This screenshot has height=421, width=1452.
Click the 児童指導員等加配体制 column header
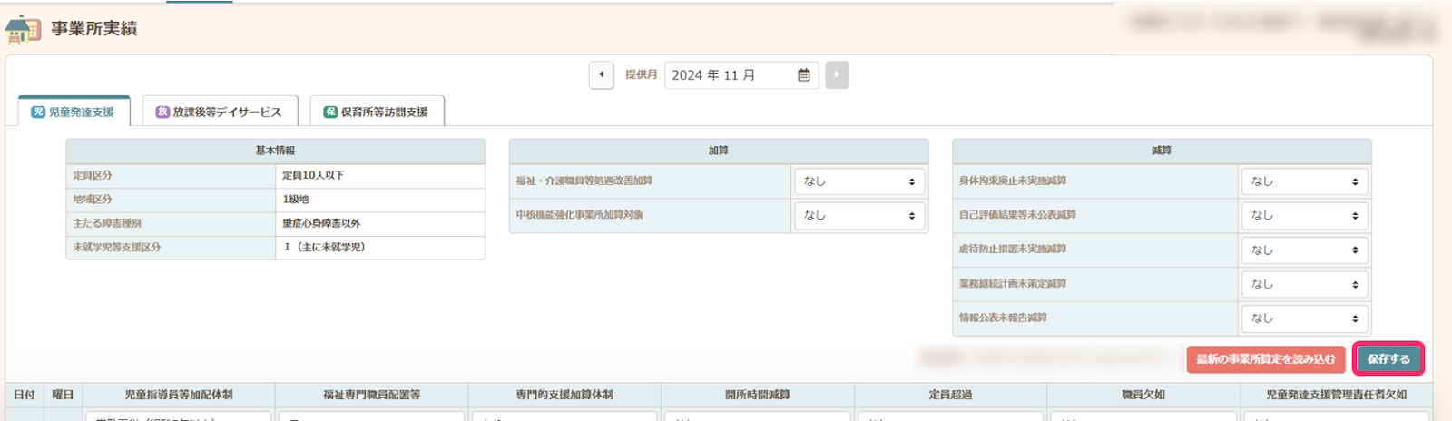(x=179, y=395)
